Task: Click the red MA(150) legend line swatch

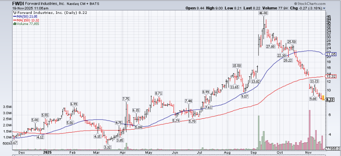Action: pyautogui.click(x=14, y=20)
